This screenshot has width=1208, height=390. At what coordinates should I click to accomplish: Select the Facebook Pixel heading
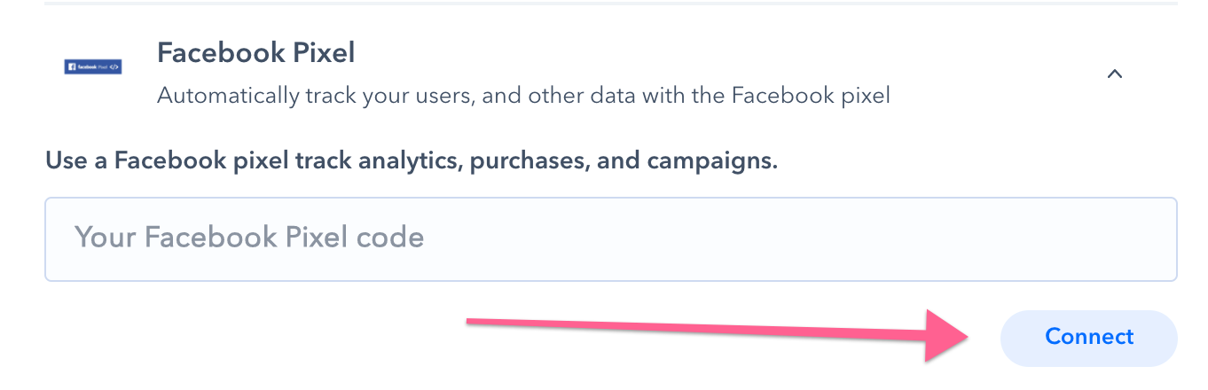[255, 53]
